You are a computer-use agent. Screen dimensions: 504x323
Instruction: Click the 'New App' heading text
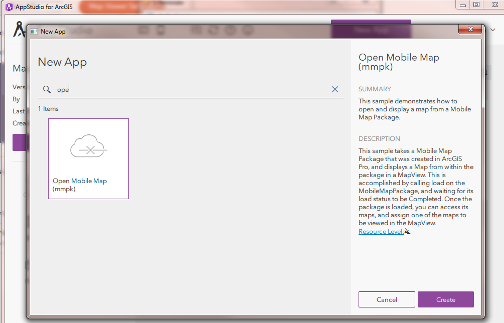[62, 62]
